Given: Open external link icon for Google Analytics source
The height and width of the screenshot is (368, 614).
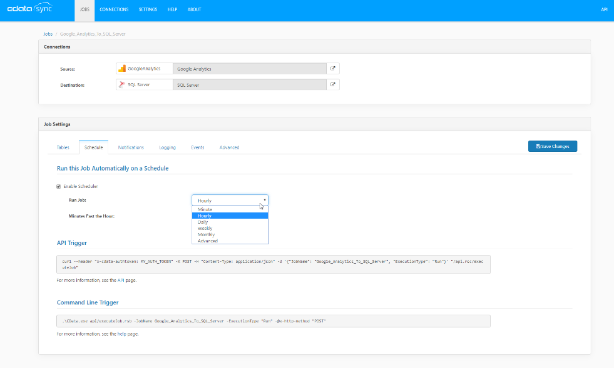Looking at the screenshot, I should [333, 69].
